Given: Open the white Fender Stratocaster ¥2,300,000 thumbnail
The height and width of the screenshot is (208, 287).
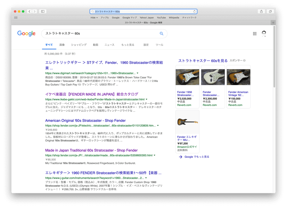Looking at the screenshot, I should [x=213, y=77].
